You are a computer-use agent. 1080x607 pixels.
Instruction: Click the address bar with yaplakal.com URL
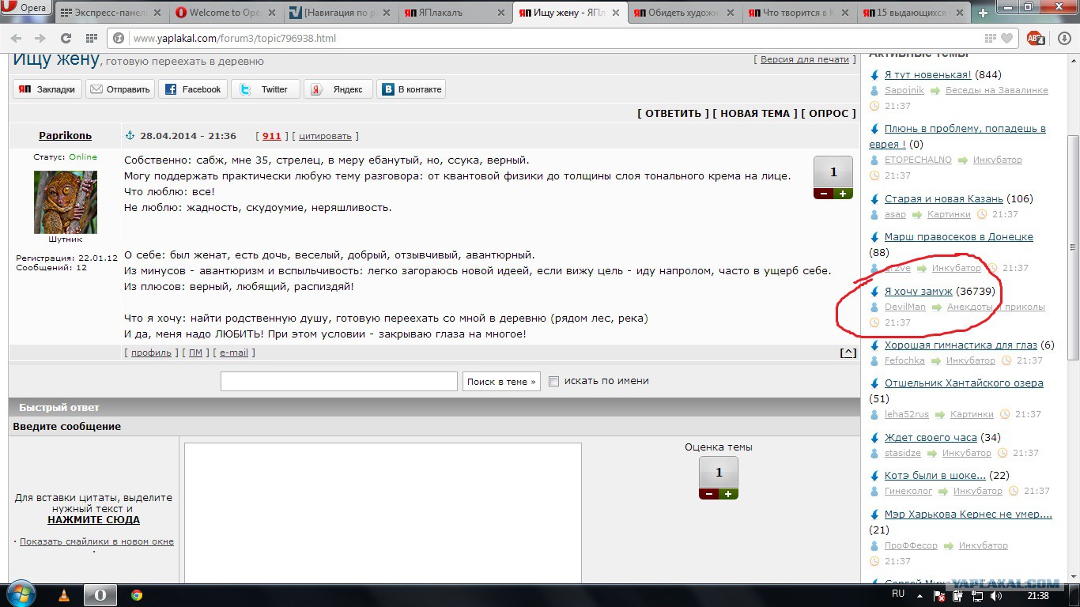pos(553,38)
